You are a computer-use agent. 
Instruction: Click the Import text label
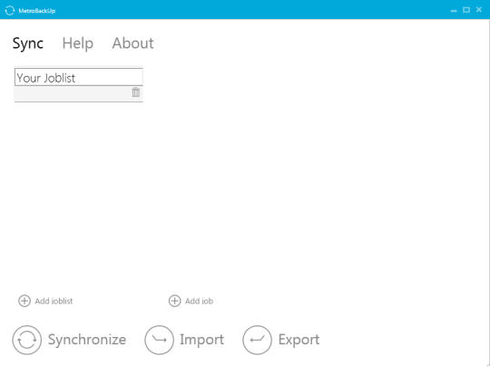click(201, 340)
